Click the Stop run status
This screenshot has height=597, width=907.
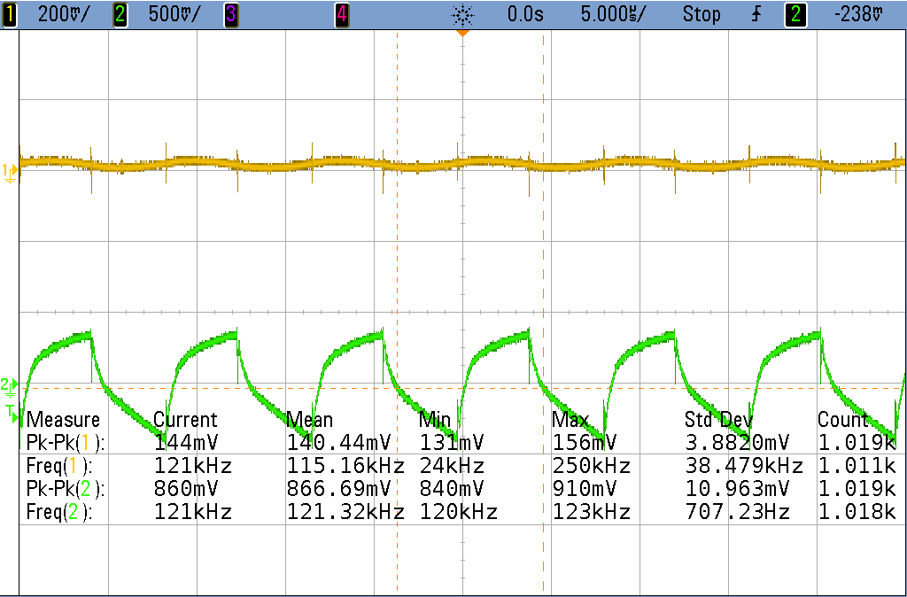[702, 14]
